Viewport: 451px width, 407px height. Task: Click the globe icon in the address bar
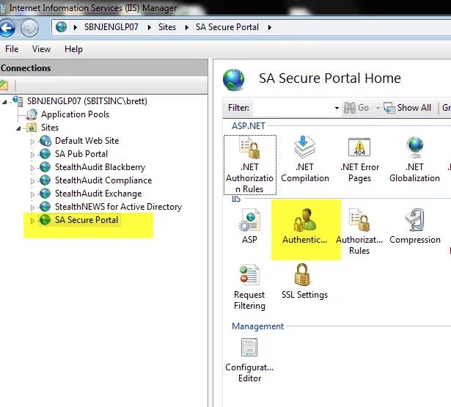62,27
